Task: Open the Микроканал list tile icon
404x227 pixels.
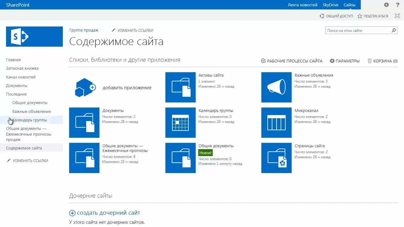Action: [x=276, y=123]
